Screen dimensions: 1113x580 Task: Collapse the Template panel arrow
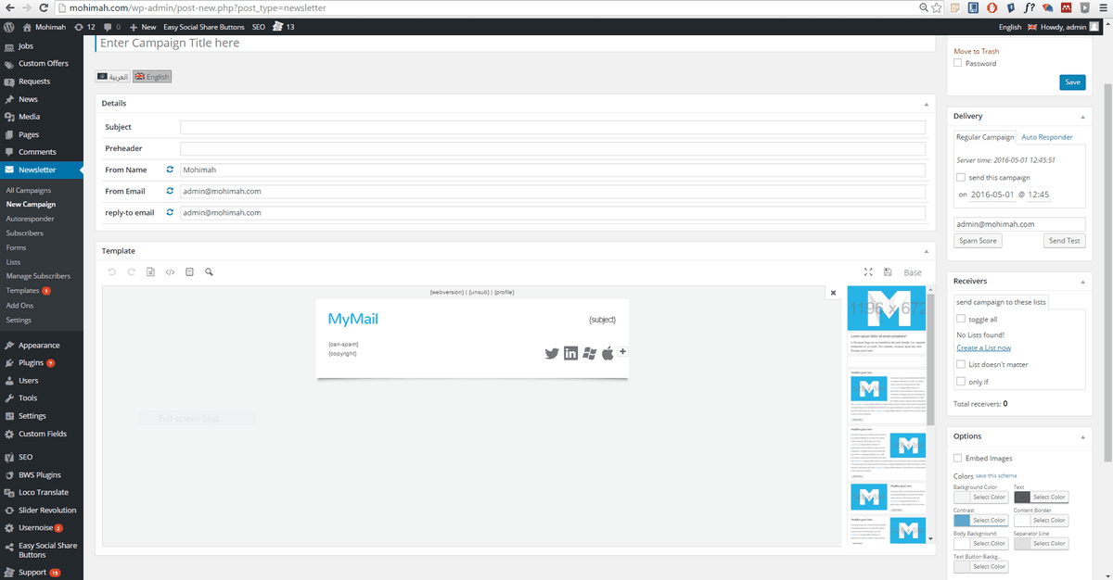(926, 251)
